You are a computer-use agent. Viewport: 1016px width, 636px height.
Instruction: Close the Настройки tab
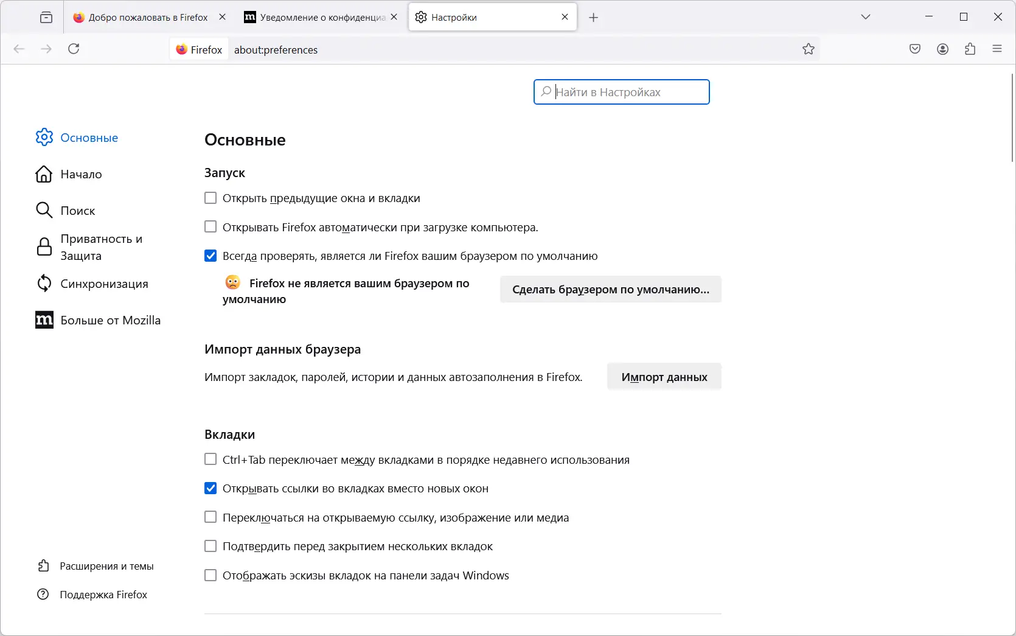point(565,17)
